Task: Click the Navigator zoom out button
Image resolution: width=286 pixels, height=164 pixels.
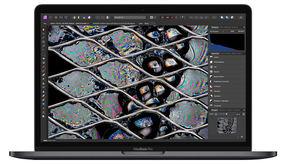Action: point(216,114)
